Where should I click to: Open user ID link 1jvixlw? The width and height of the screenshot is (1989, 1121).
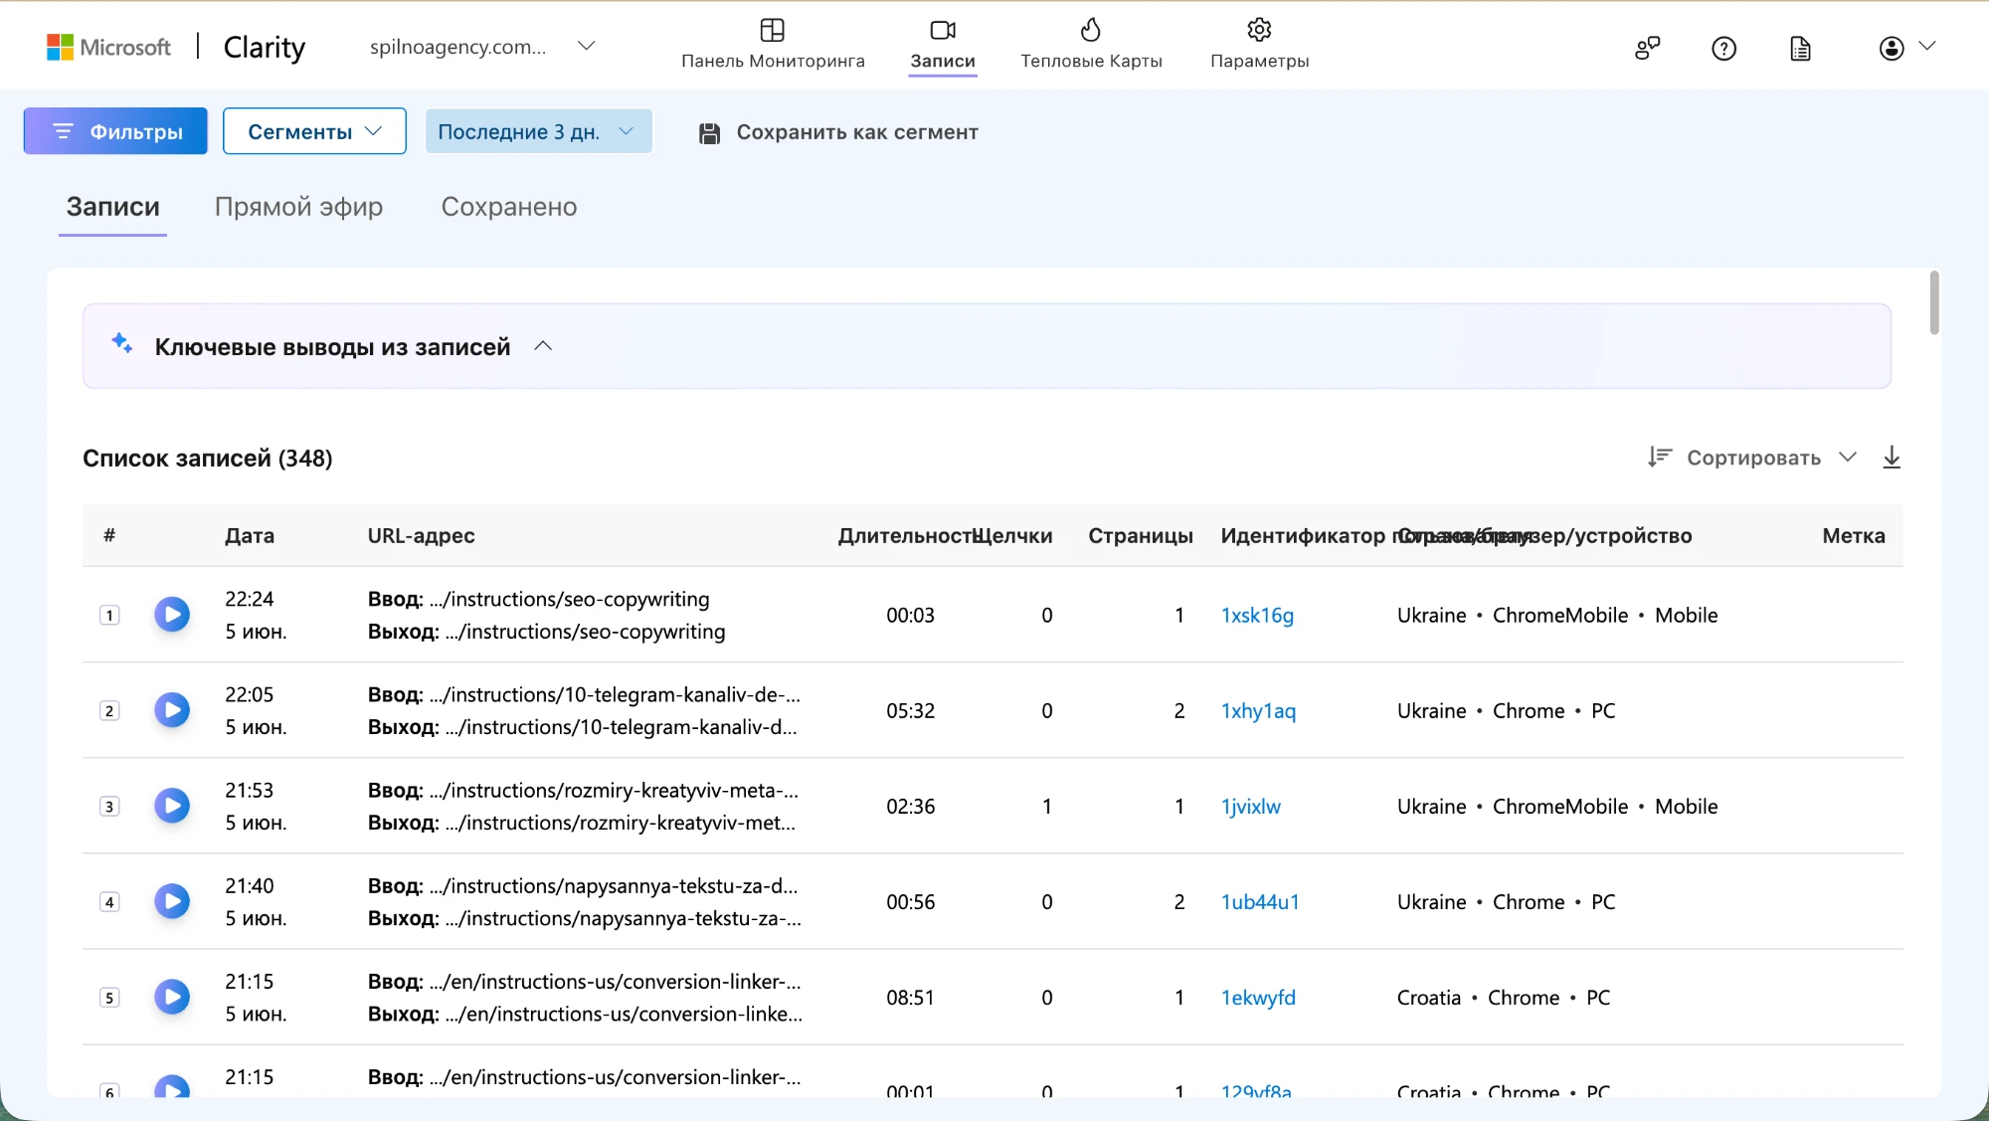(1251, 806)
